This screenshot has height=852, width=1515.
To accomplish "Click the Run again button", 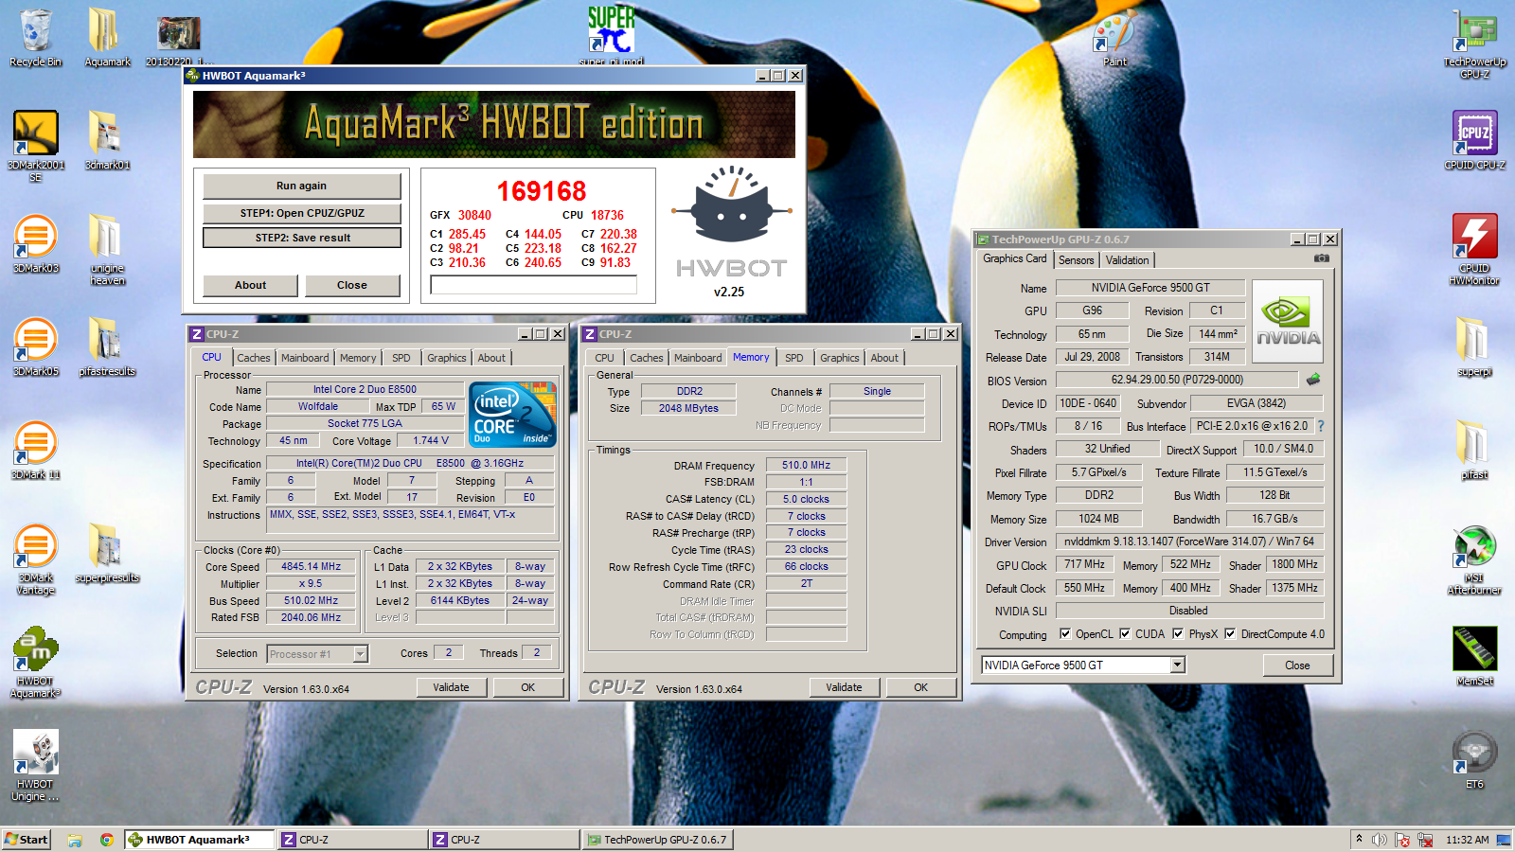I will pyautogui.click(x=301, y=186).
